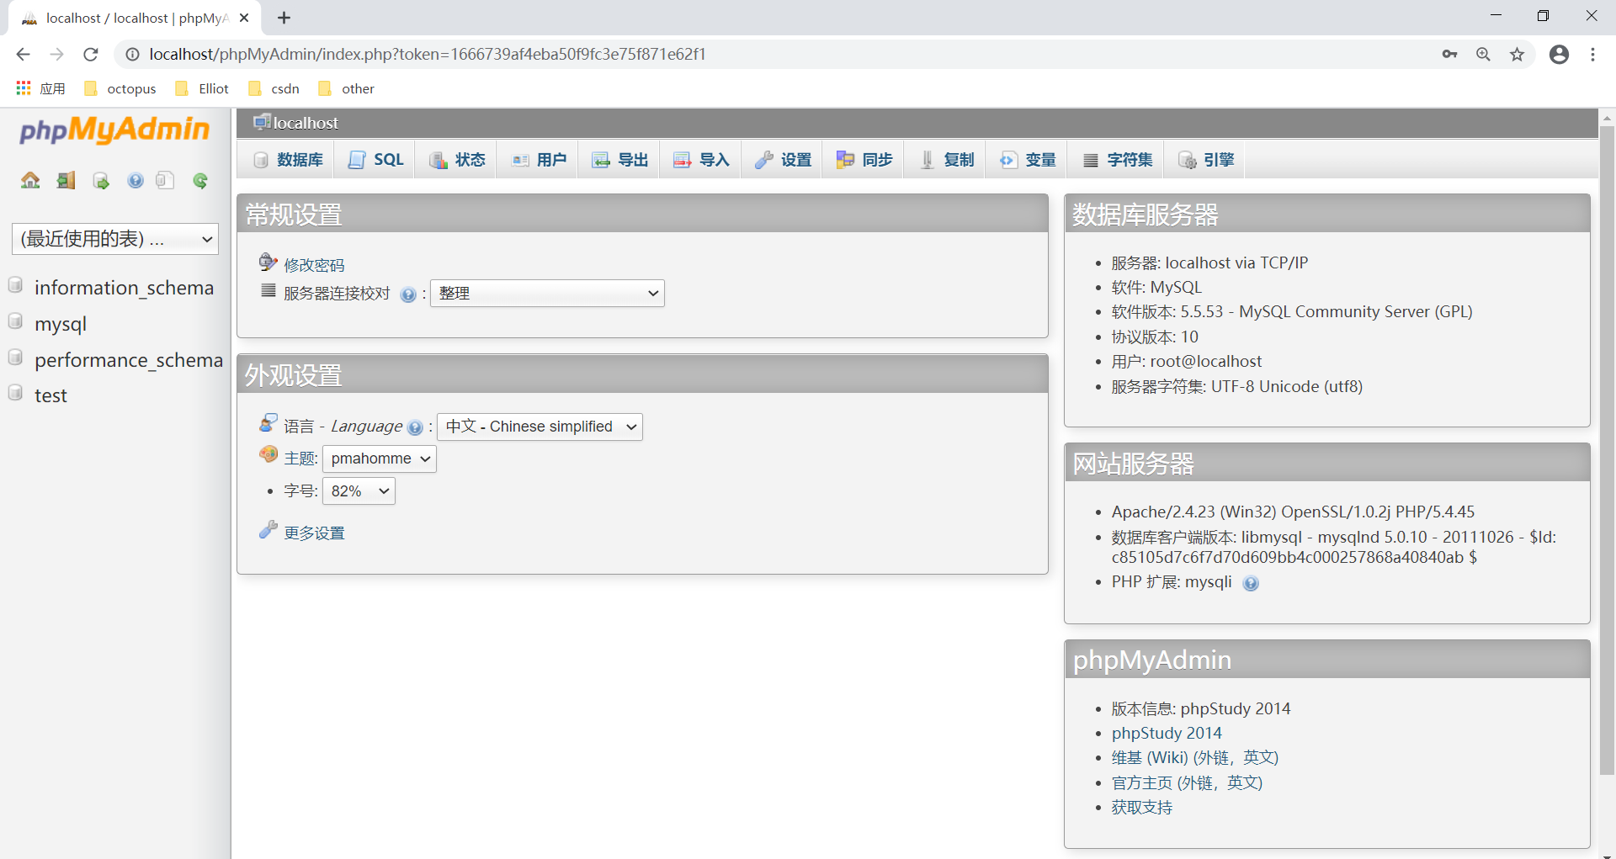Click the database icon beside mysql
The width and height of the screenshot is (1616, 859).
click(x=15, y=321)
